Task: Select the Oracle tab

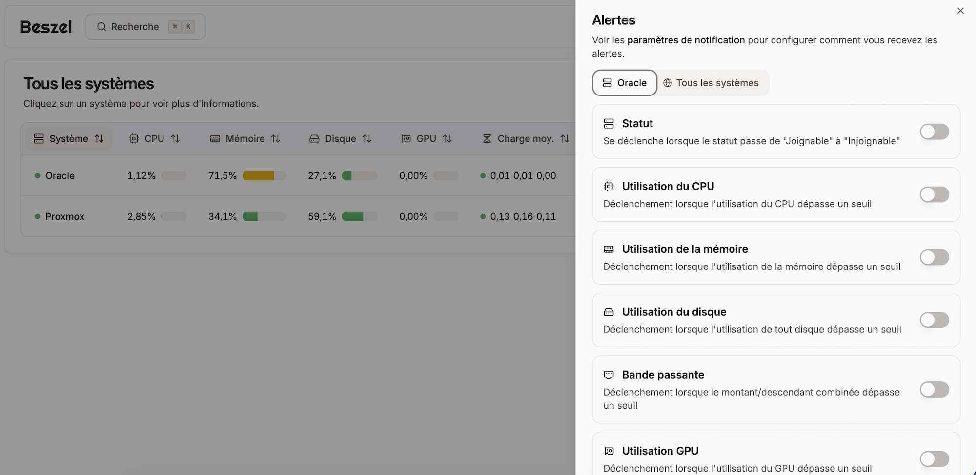Action: (624, 83)
